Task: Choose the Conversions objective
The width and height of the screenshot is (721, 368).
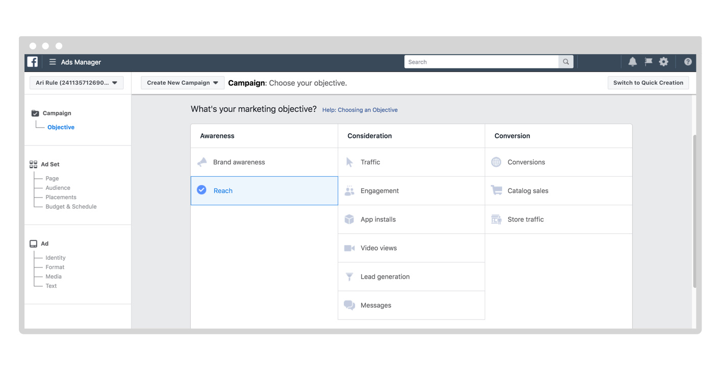Action: pyautogui.click(x=526, y=162)
